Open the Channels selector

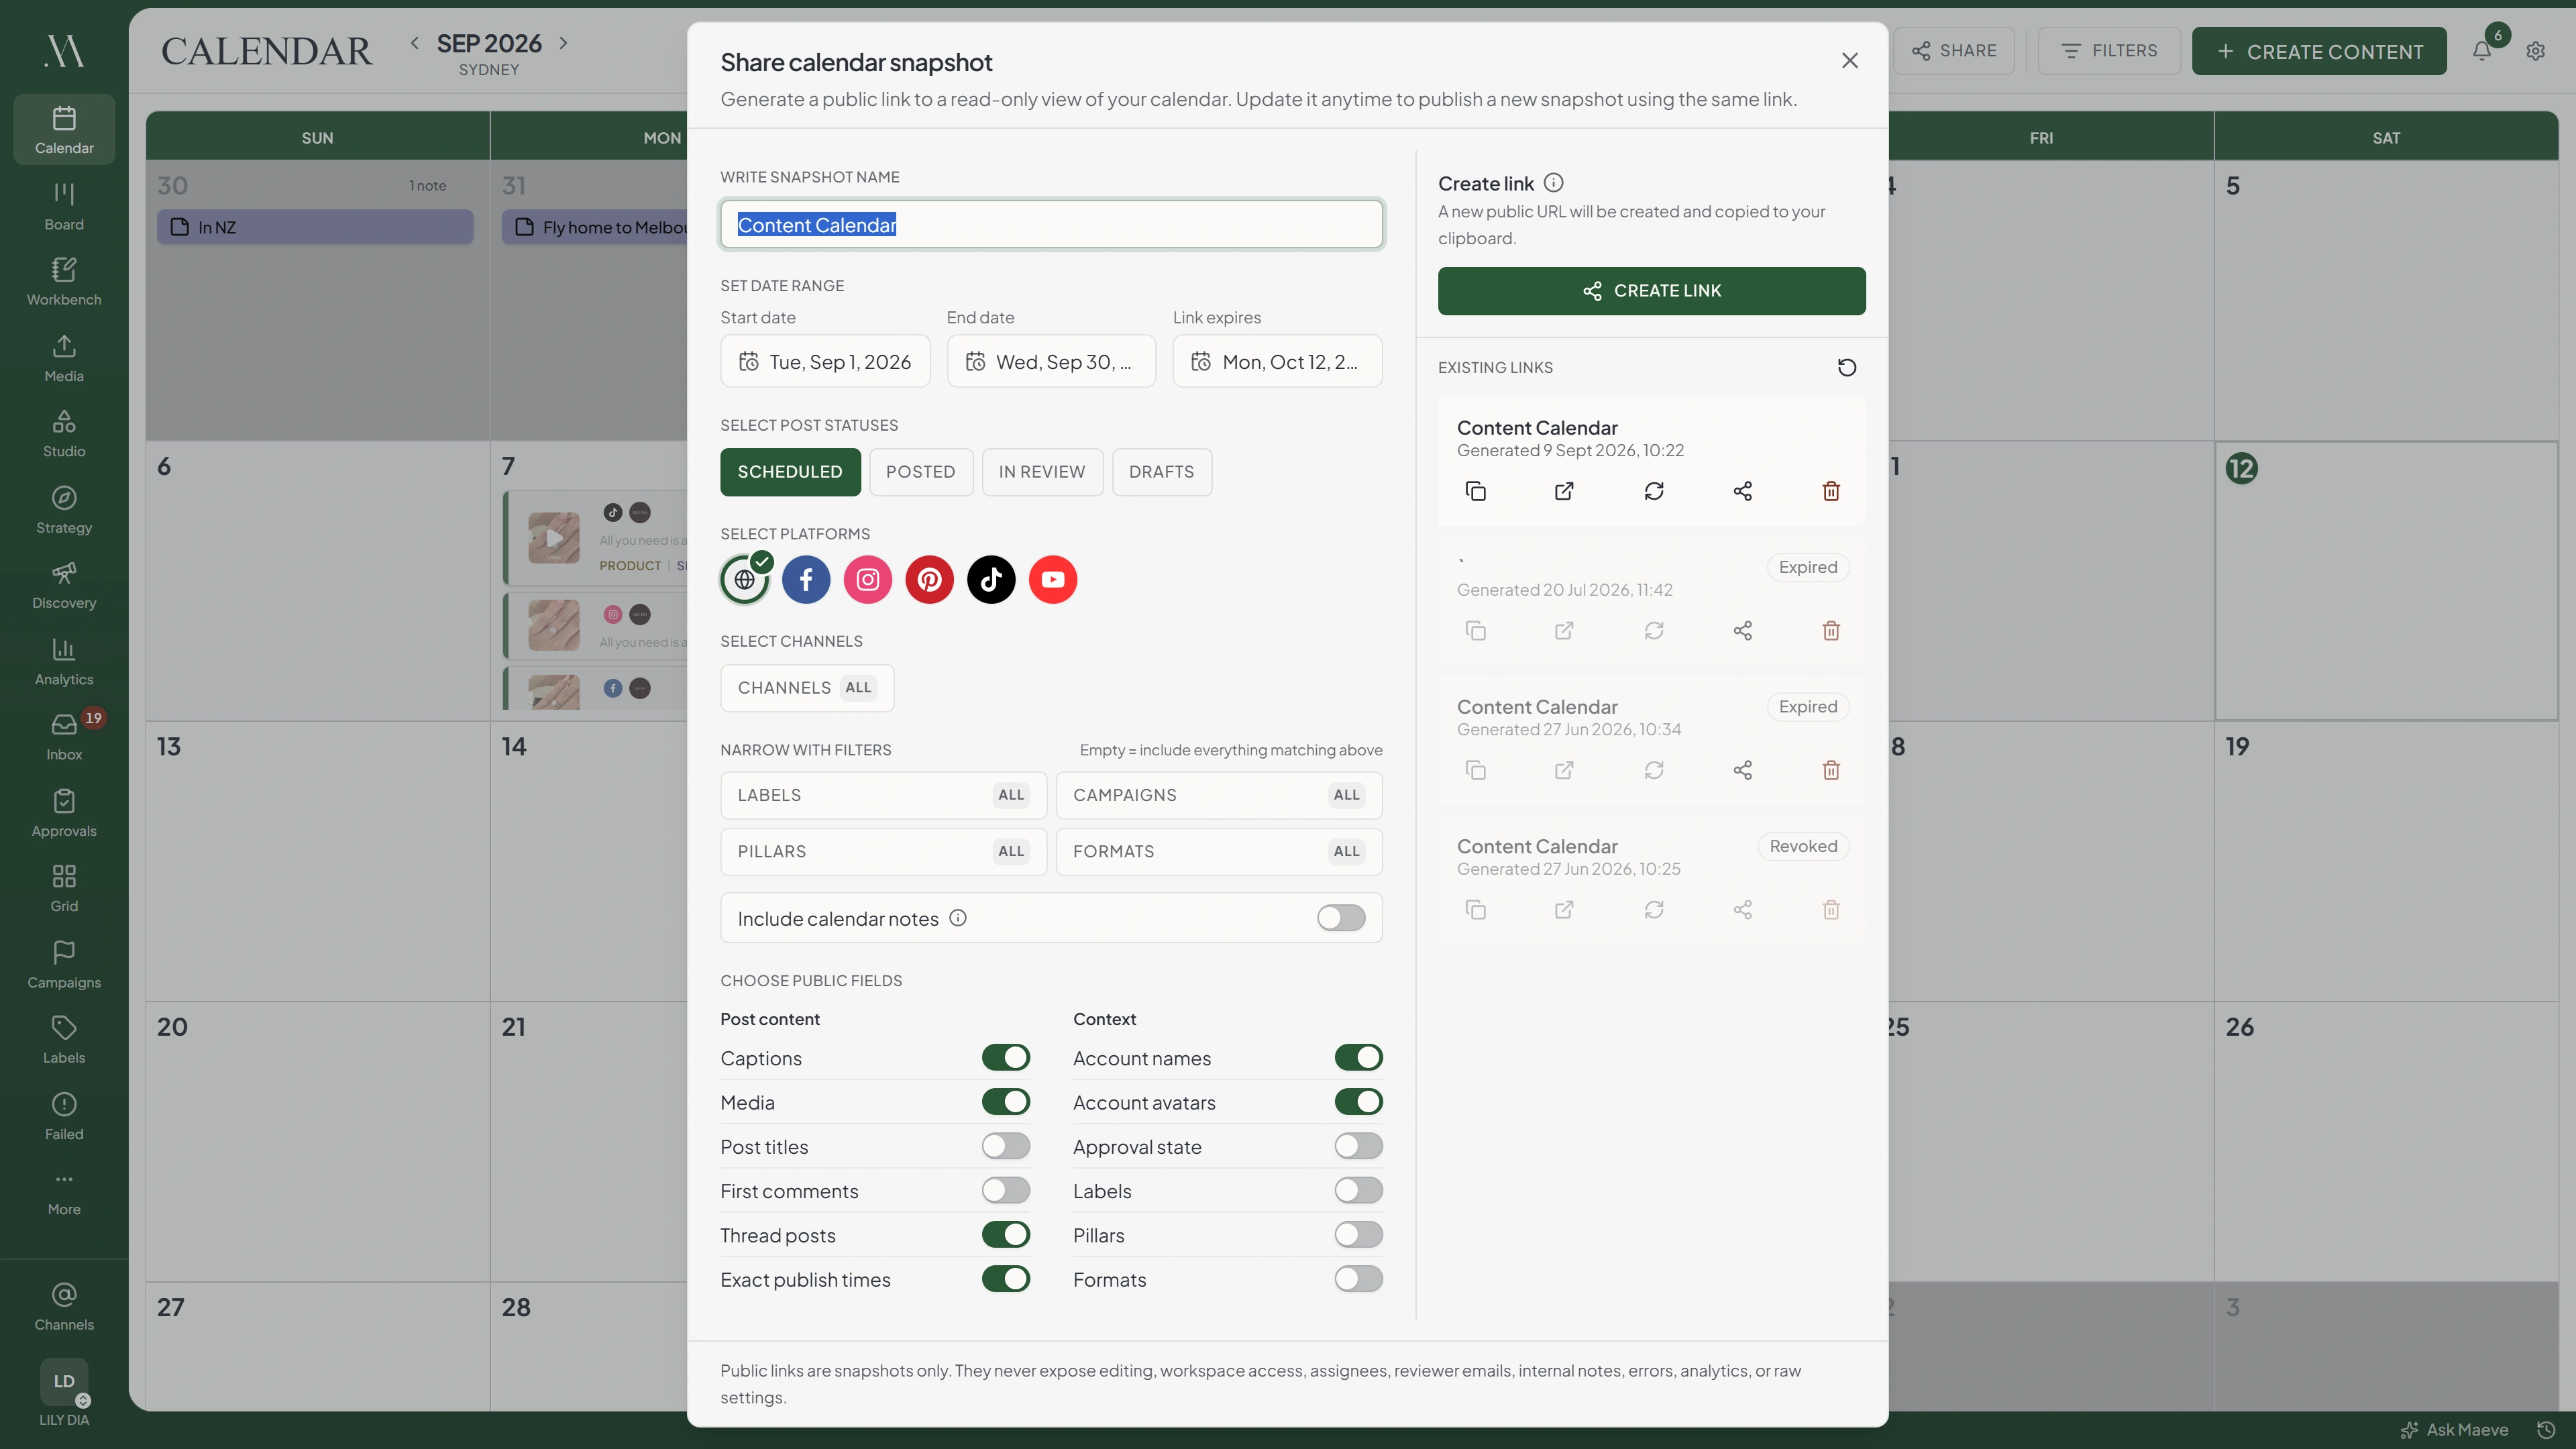[807, 688]
